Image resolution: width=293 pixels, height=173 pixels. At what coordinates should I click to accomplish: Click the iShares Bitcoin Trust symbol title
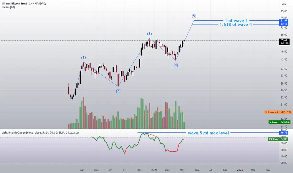click(x=24, y=3)
